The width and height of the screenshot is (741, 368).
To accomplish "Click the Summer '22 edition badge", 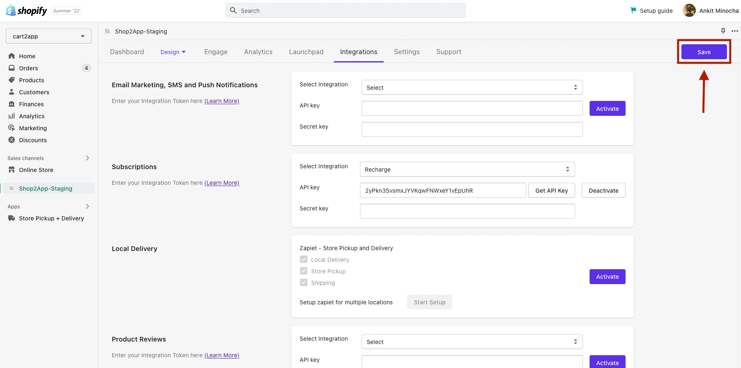I will (66, 11).
